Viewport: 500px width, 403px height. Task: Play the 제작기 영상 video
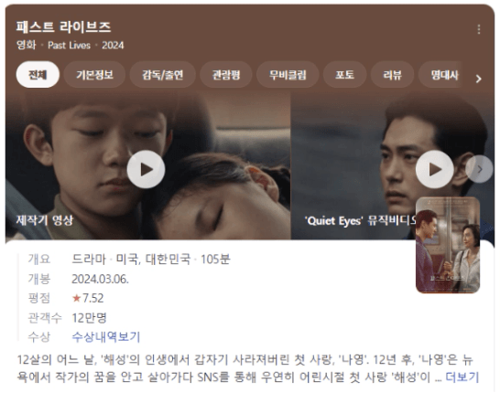pyautogui.click(x=146, y=169)
